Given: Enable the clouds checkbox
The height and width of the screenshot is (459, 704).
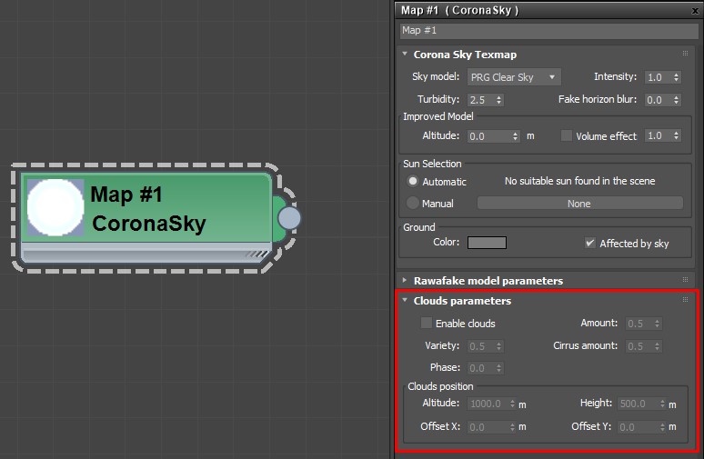Looking at the screenshot, I should pyautogui.click(x=427, y=323).
